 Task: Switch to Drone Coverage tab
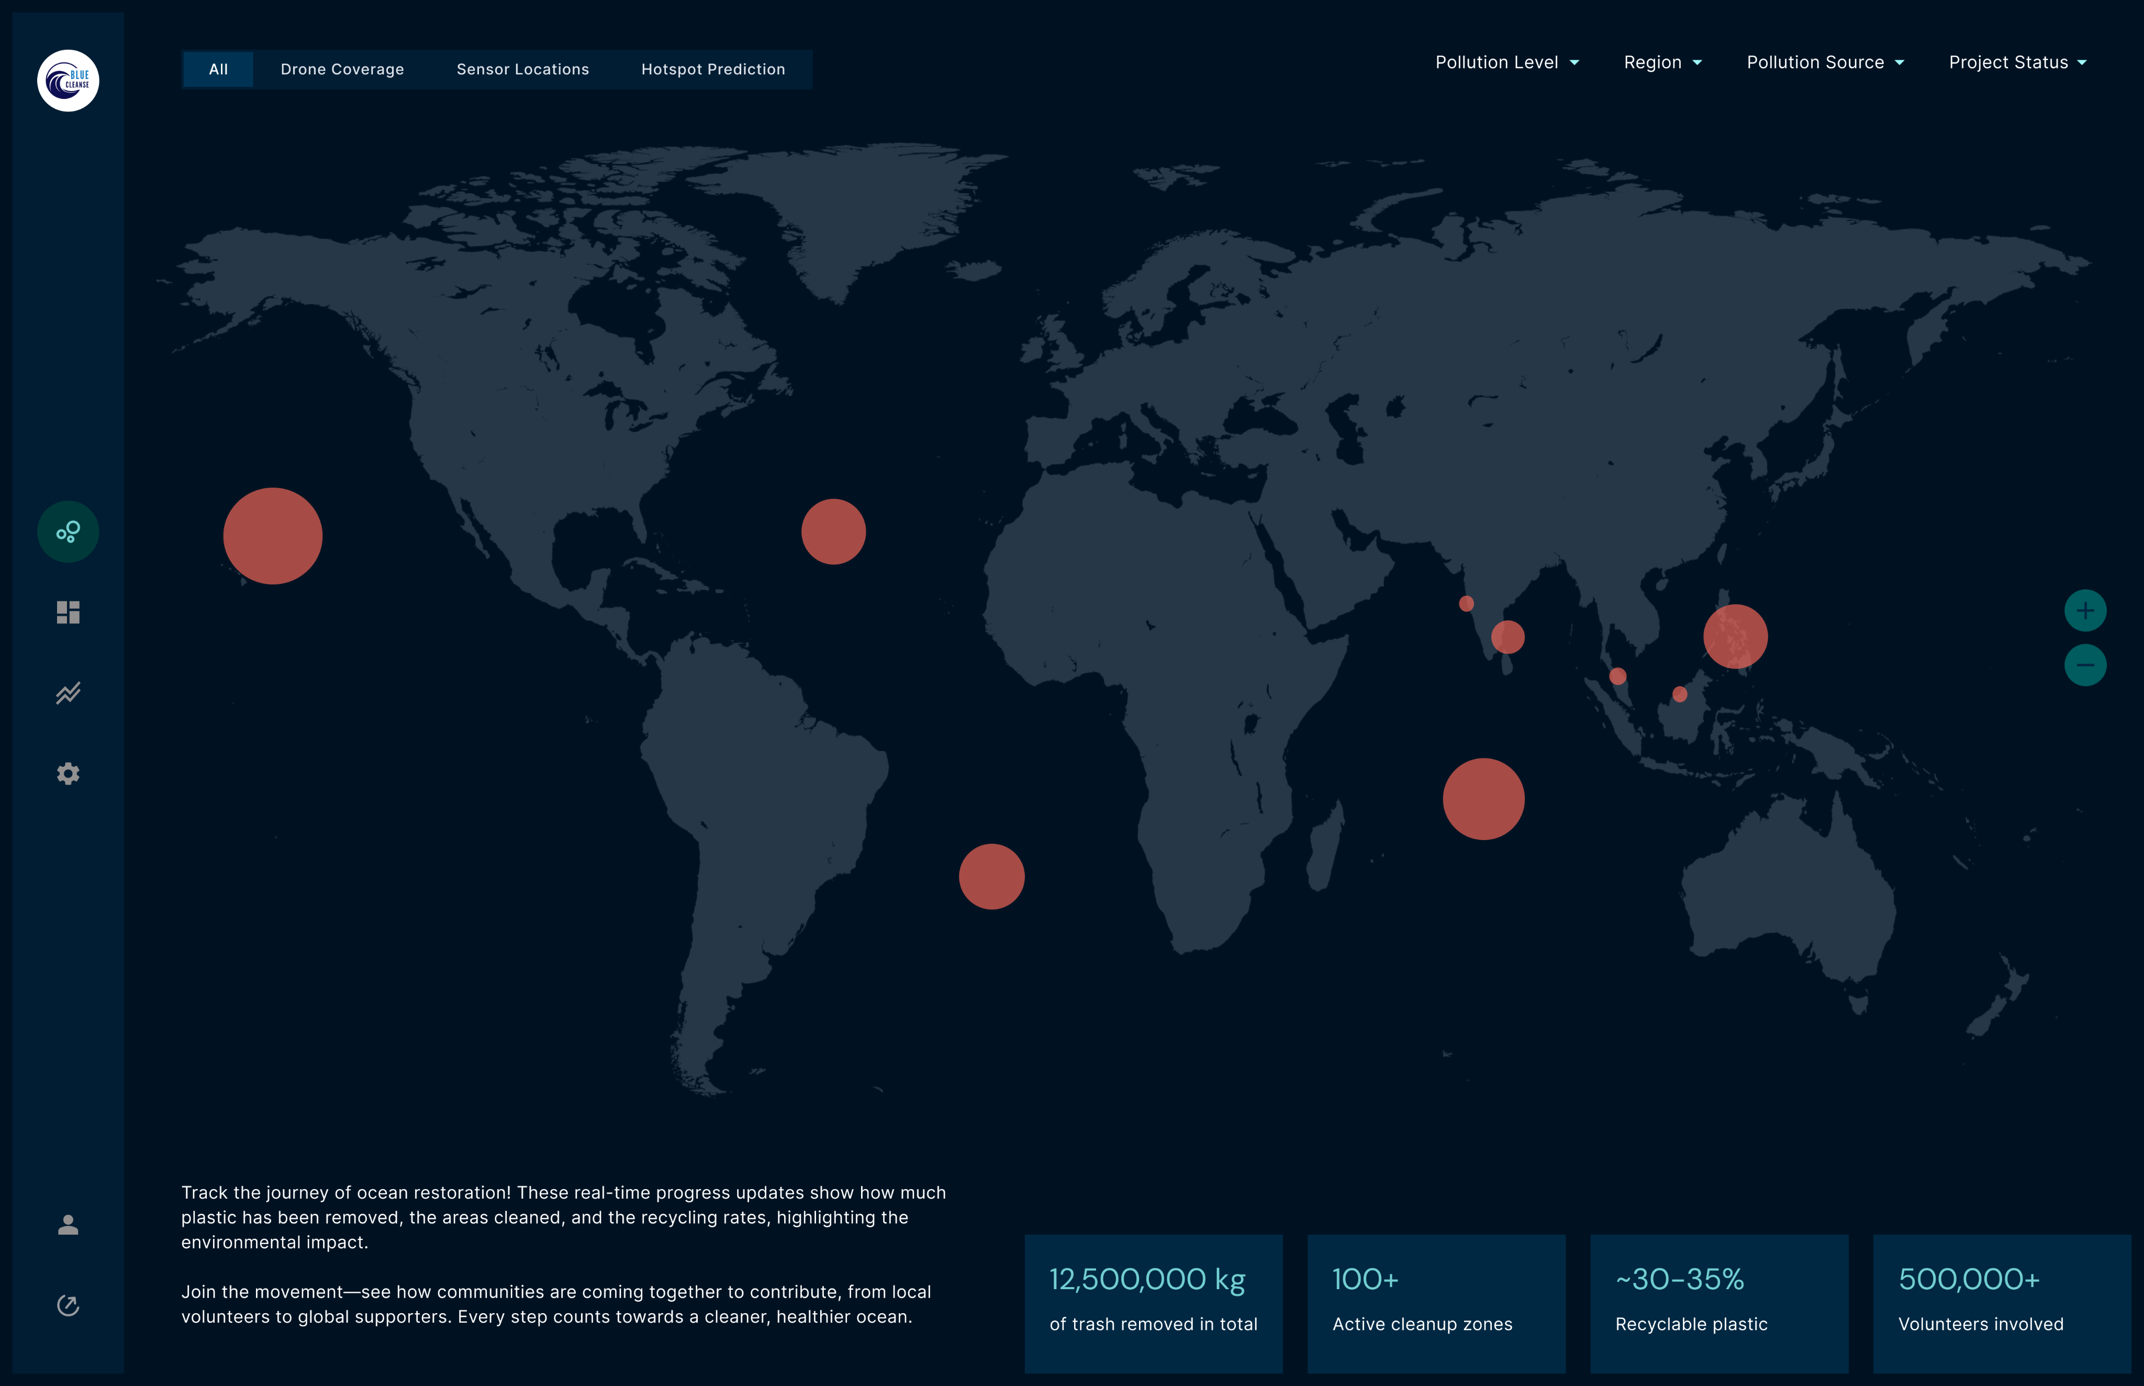click(342, 69)
